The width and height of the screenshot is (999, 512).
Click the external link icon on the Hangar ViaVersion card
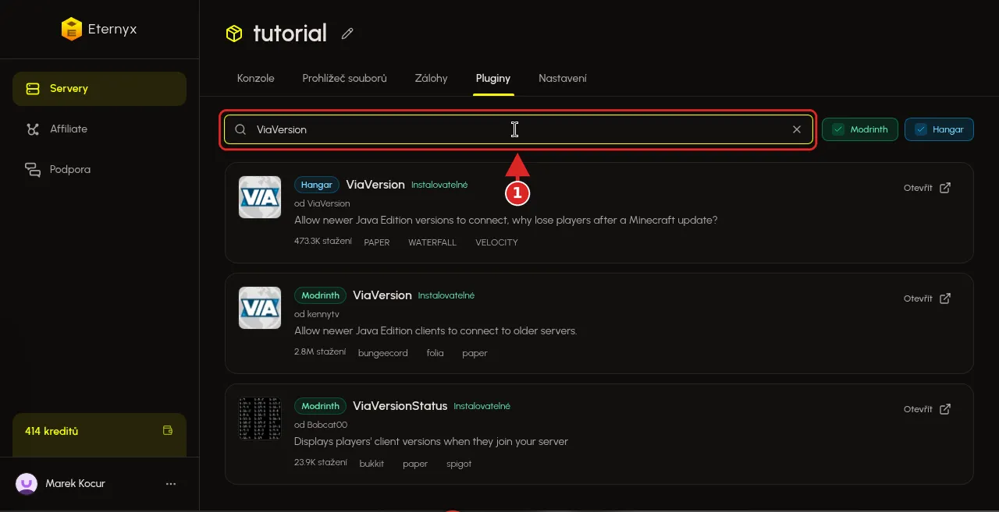pyautogui.click(x=945, y=188)
